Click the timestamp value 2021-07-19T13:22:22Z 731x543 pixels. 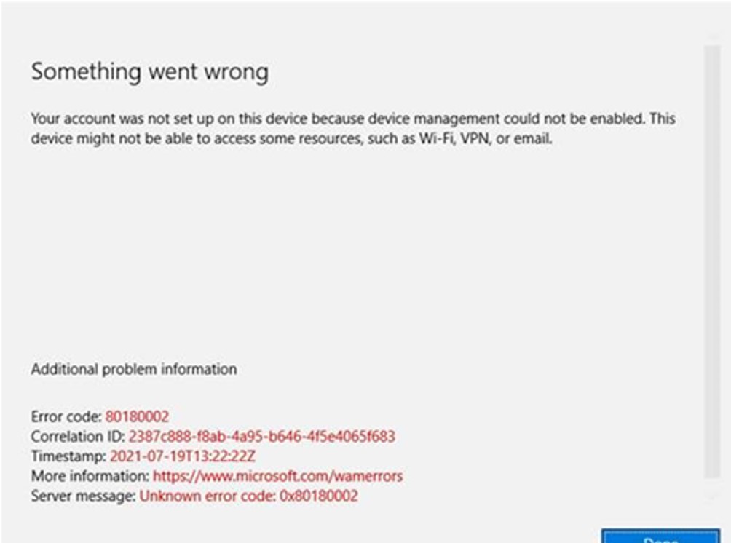coord(183,456)
